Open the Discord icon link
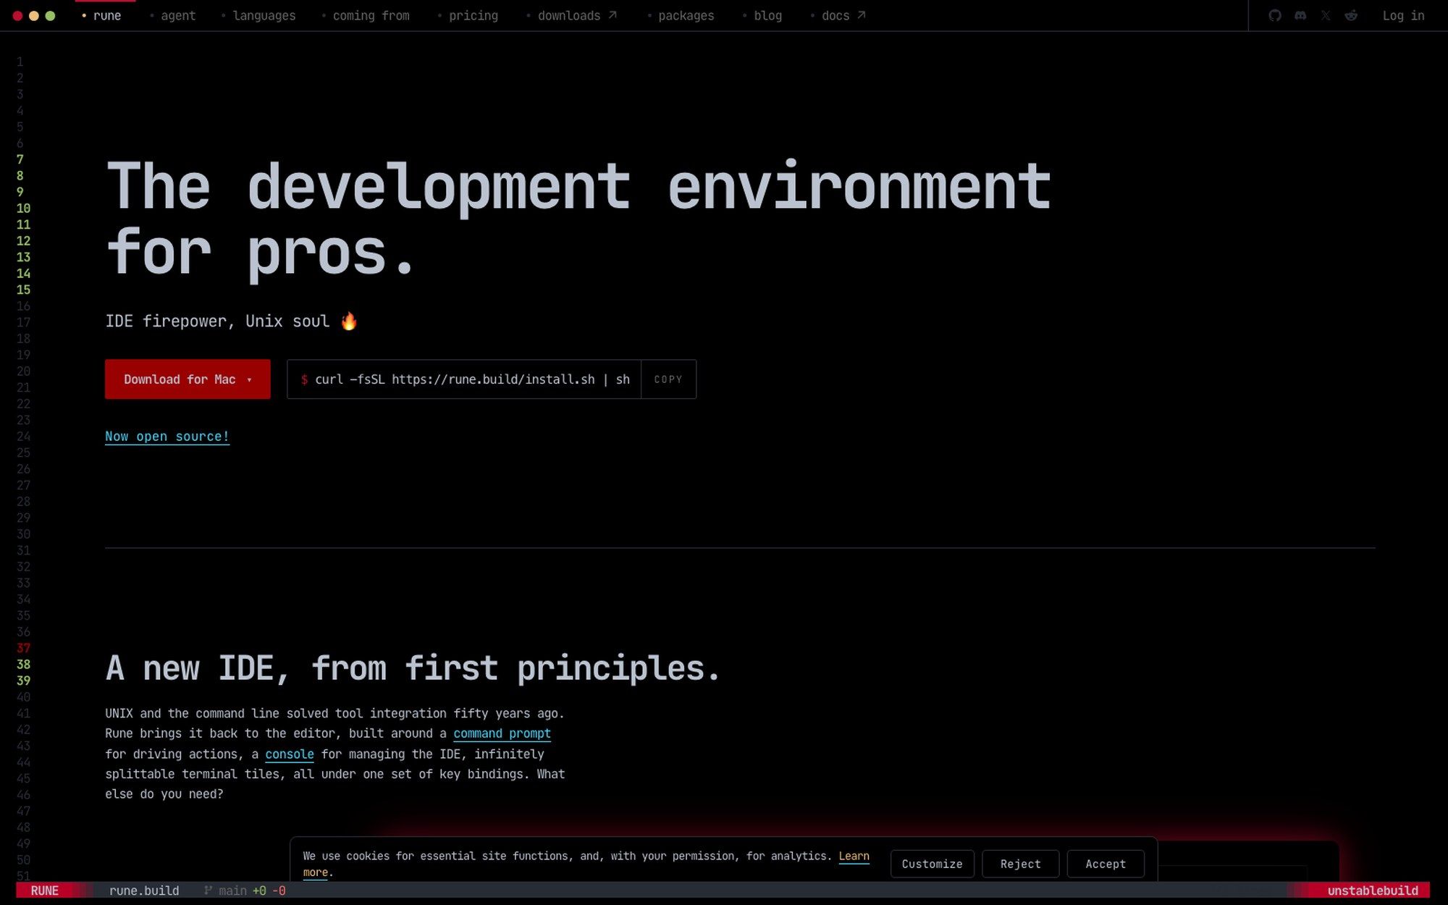The height and width of the screenshot is (905, 1448). click(x=1300, y=15)
